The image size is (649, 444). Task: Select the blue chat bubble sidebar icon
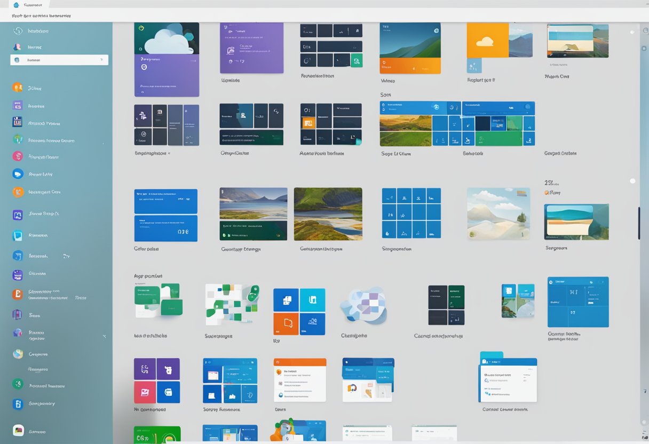pyautogui.click(x=18, y=174)
